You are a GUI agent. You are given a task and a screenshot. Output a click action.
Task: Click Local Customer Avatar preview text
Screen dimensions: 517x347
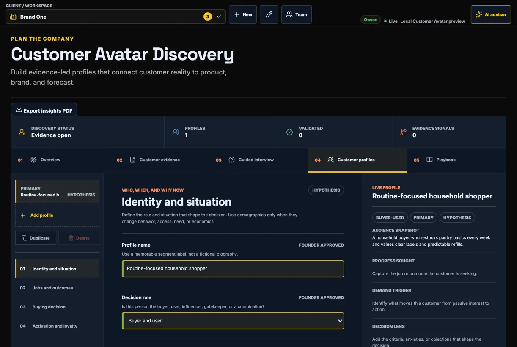(433, 21)
